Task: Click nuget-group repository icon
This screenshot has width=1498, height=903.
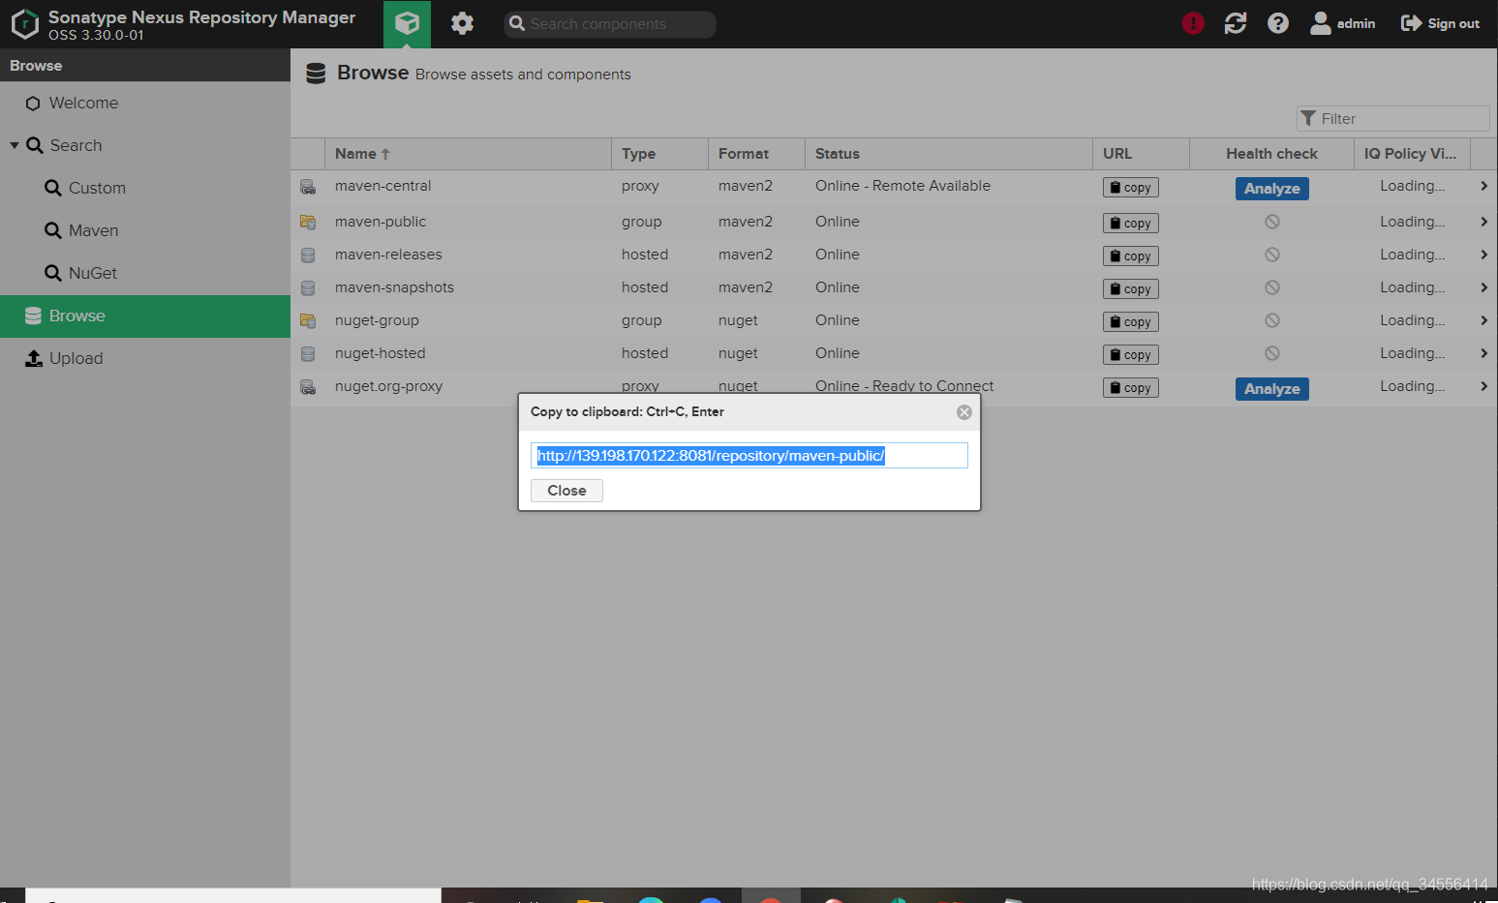Action: click(x=308, y=321)
